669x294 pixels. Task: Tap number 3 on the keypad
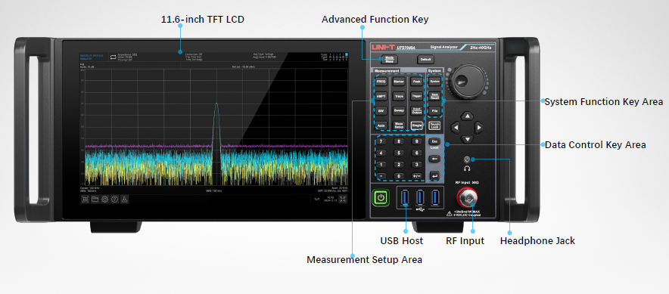(x=417, y=165)
